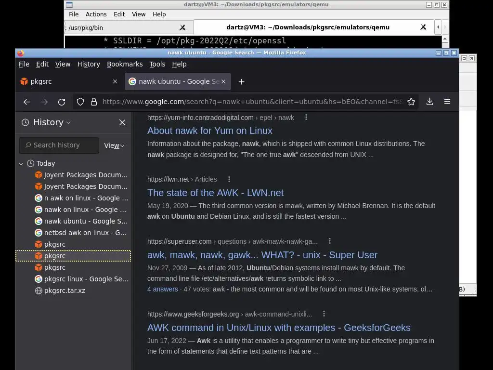493x370 pixels.
Task: Open awk, mawk, nawk, gawk Super User link
Action: tap(262, 255)
